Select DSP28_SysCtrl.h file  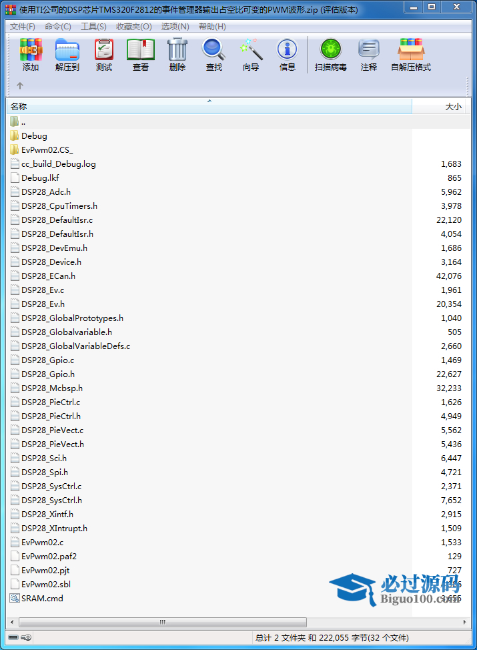click(x=52, y=501)
